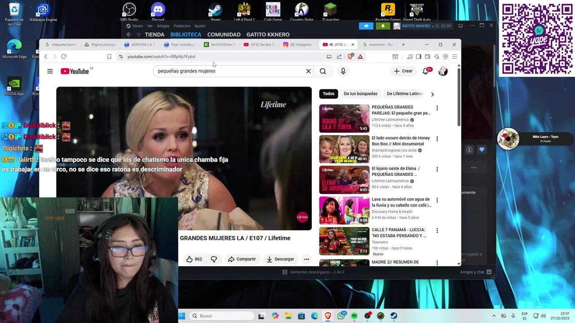The width and height of the screenshot is (575, 323).
Task: Open Steam announcements megaphone button
Action: tap(366, 26)
